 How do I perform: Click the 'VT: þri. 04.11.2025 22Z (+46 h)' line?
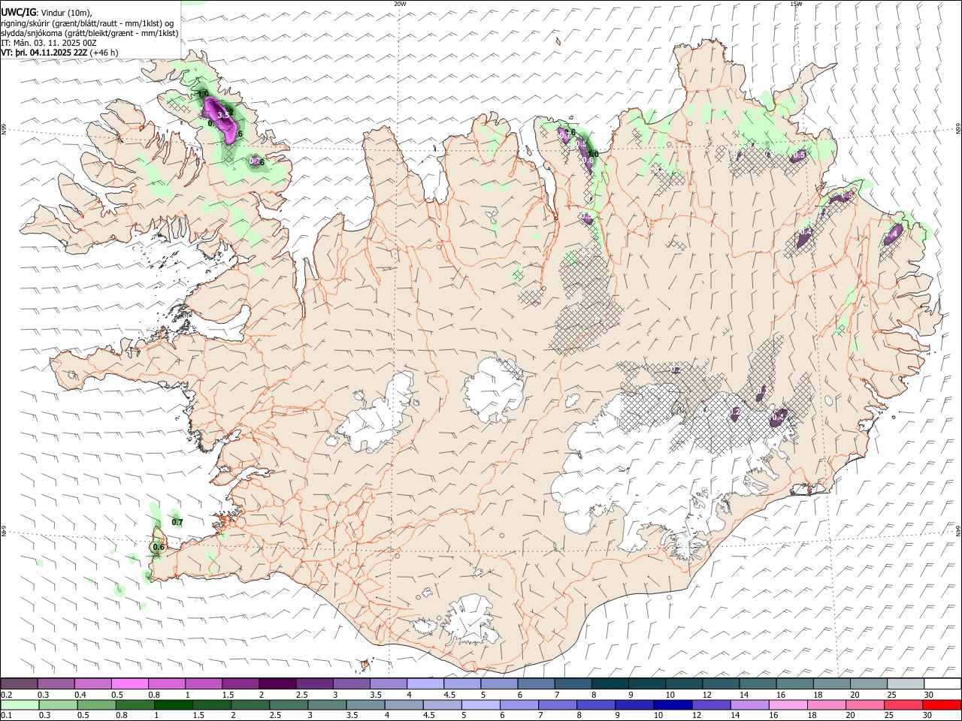[x=59, y=53]
